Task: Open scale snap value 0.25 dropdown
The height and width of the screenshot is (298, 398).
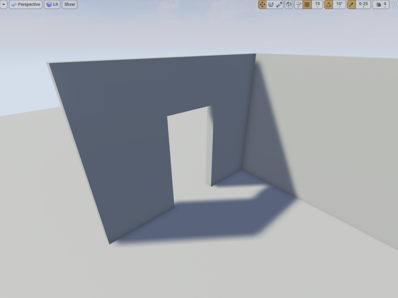Action: coord(364,4)
